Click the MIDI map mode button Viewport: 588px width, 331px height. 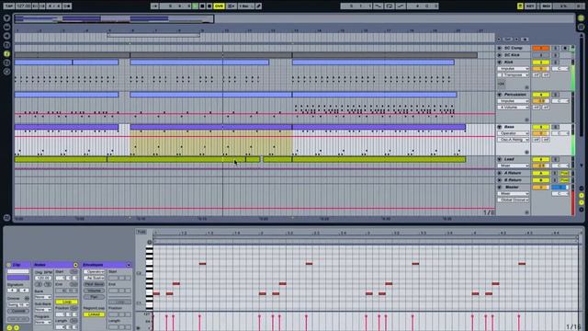point(546,6)
